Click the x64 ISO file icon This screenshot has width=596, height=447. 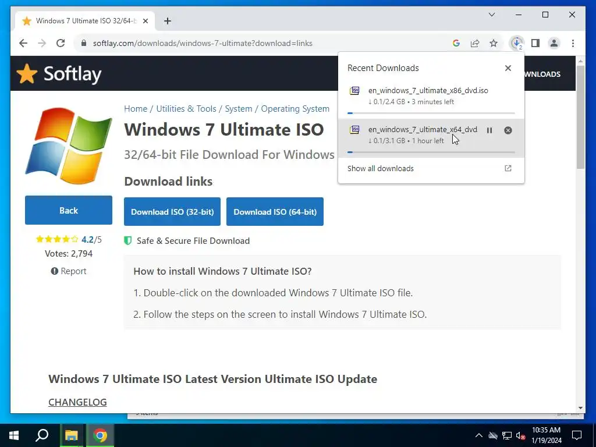tap(354, 130)
